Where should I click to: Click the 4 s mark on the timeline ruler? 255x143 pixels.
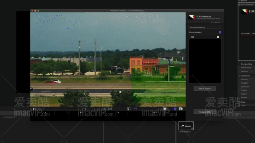coord(81,113)
